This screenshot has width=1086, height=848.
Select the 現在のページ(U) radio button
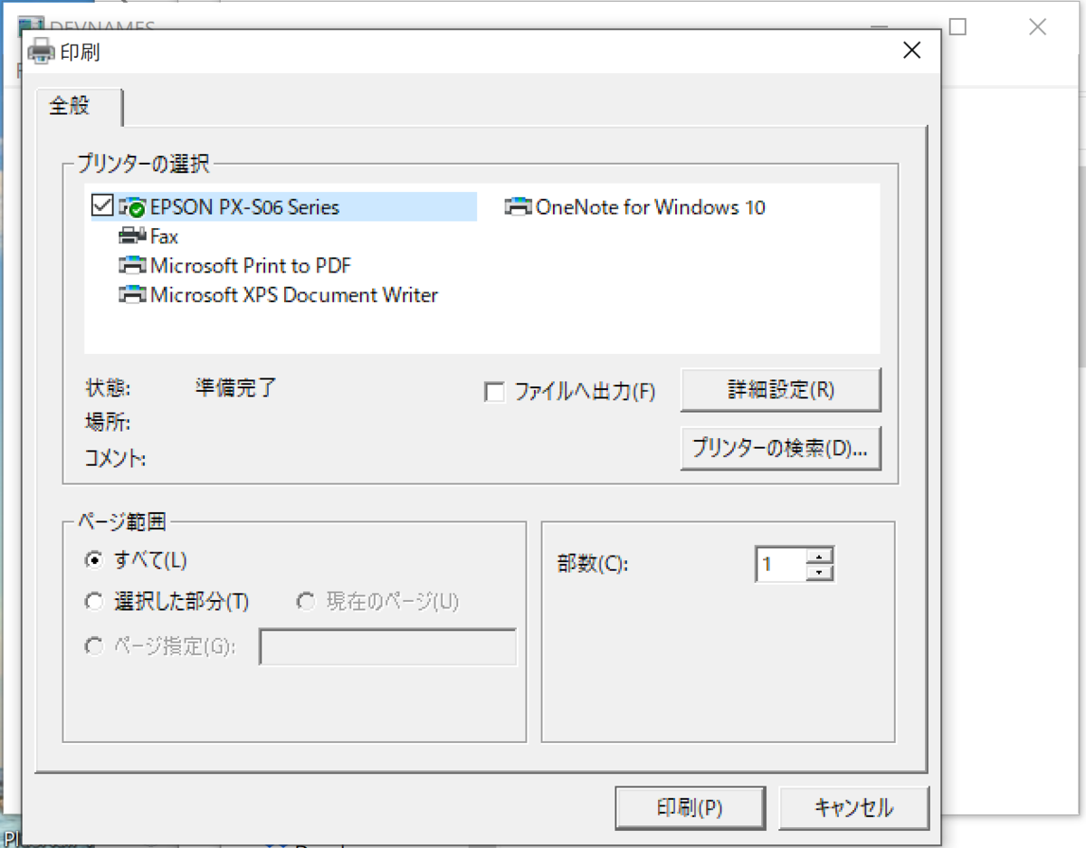tap(306, 601)
